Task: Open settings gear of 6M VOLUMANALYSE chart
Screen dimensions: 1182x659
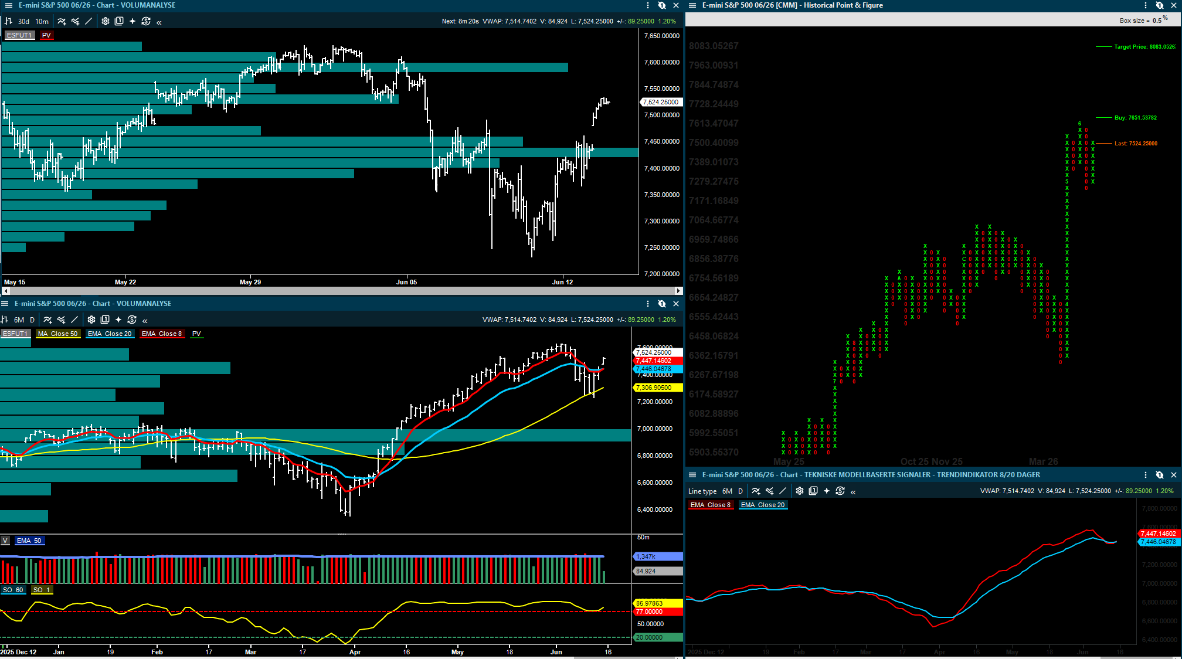Action: (x=91, y=320)
